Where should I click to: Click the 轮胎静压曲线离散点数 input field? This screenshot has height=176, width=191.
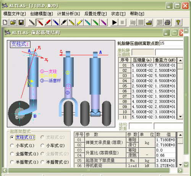(171, 43)
